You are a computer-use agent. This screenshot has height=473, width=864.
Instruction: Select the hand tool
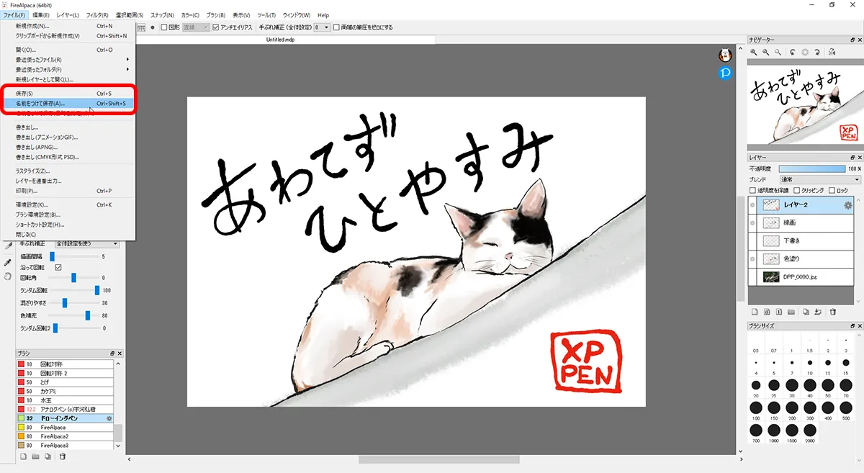(x=8, y=276)
